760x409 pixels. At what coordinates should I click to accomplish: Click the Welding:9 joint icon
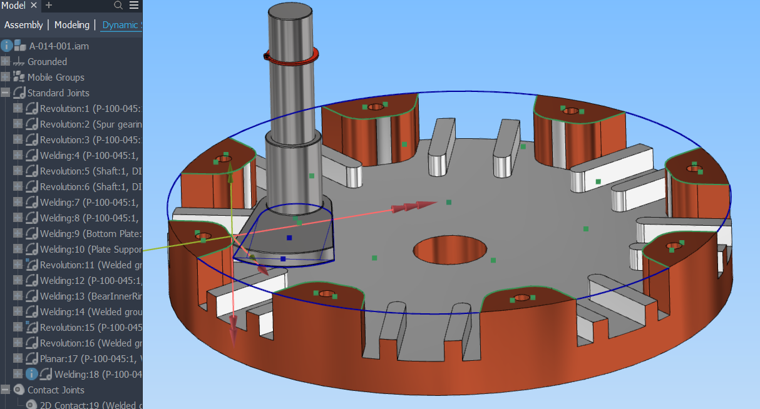pos(31,233)
